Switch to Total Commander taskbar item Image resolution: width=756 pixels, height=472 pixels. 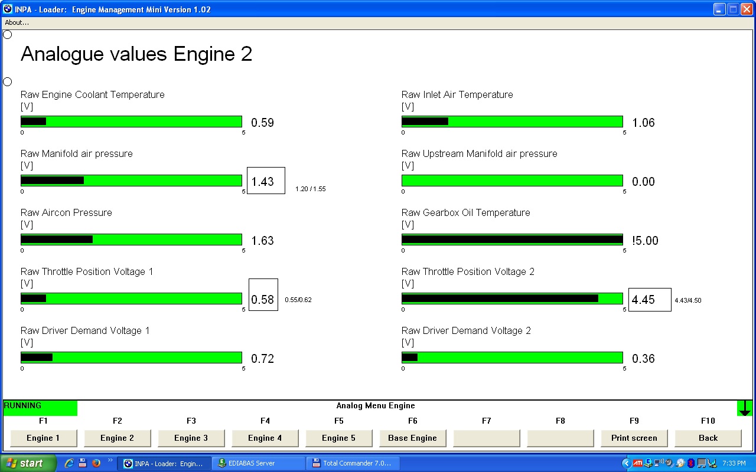pos(353,463)
